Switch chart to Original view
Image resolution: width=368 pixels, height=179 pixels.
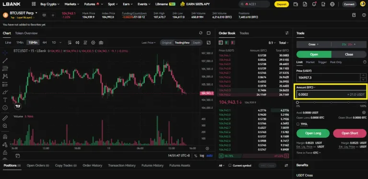tap(167, 43)
